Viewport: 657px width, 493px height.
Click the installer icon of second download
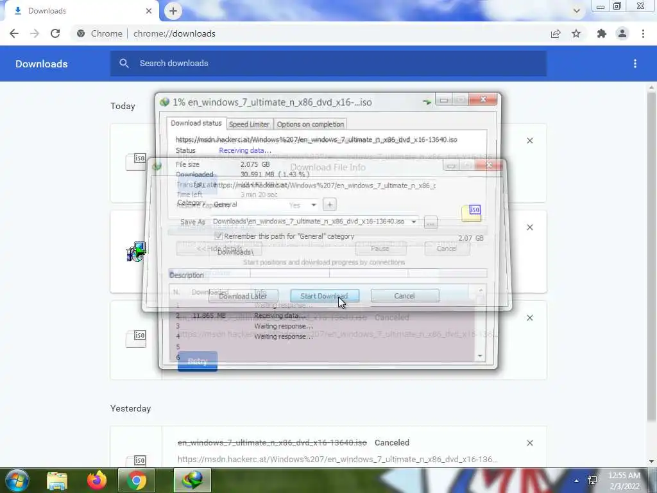coord(136,252)
